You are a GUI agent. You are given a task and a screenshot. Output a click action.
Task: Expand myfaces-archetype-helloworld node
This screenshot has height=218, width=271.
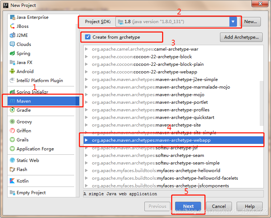coord(86,171)
